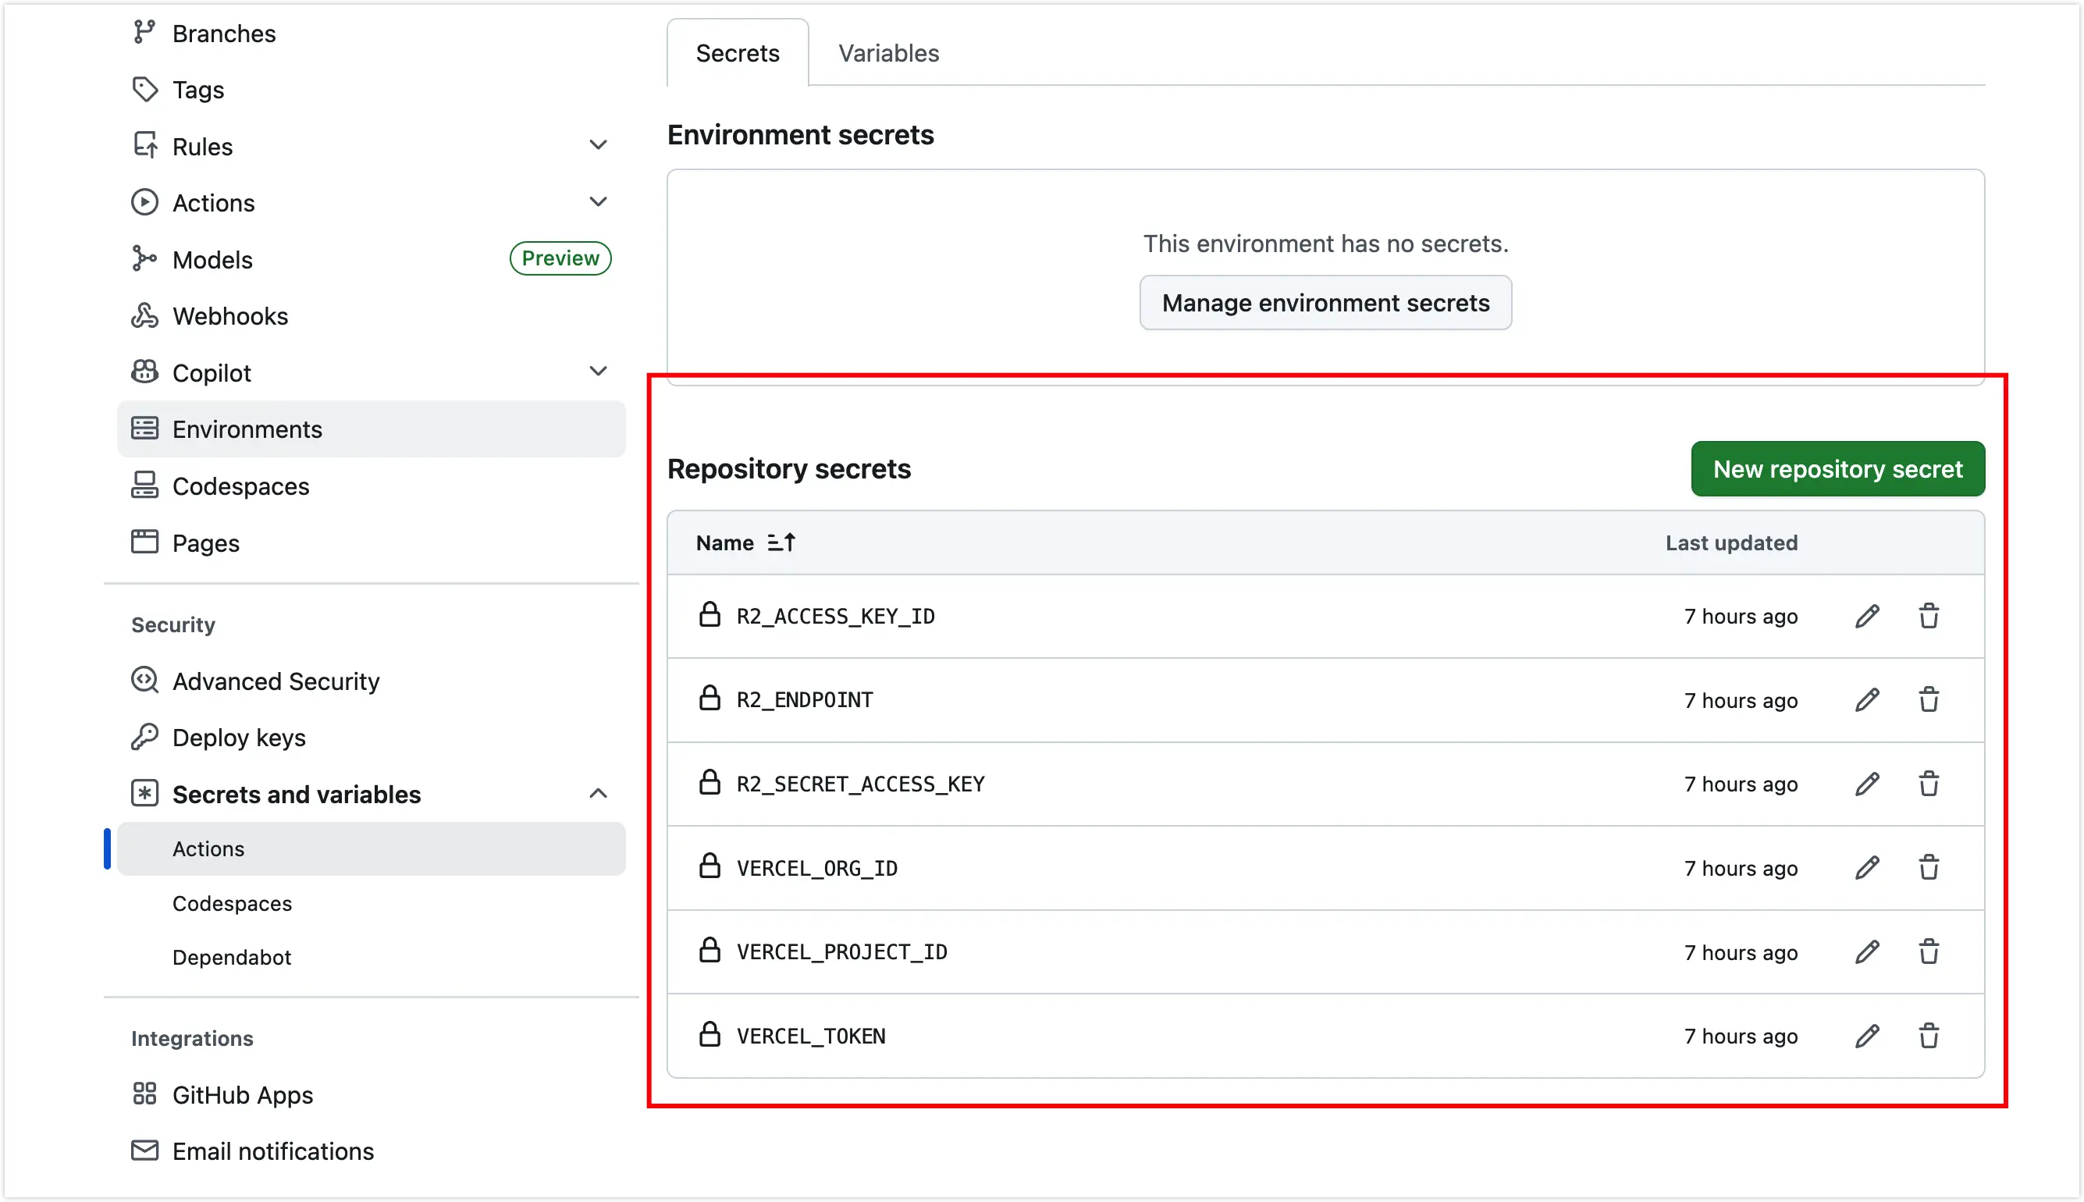Viewport: 2084px width, 1202px height.
Task: Open the Deploy keys settings
Action: pos(239,738)
